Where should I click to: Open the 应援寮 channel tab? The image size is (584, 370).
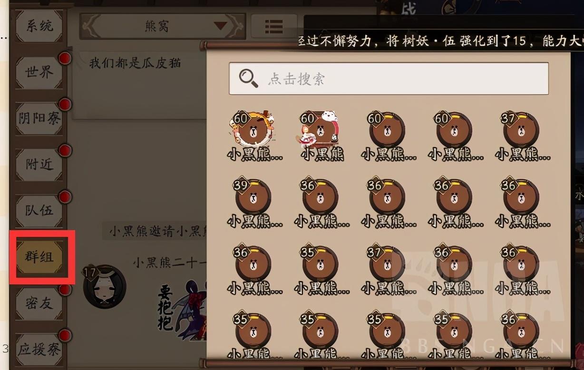click(39, 349)
